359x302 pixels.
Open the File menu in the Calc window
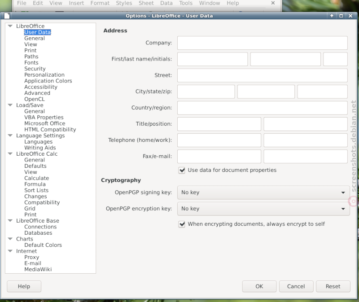coord(22,3)
